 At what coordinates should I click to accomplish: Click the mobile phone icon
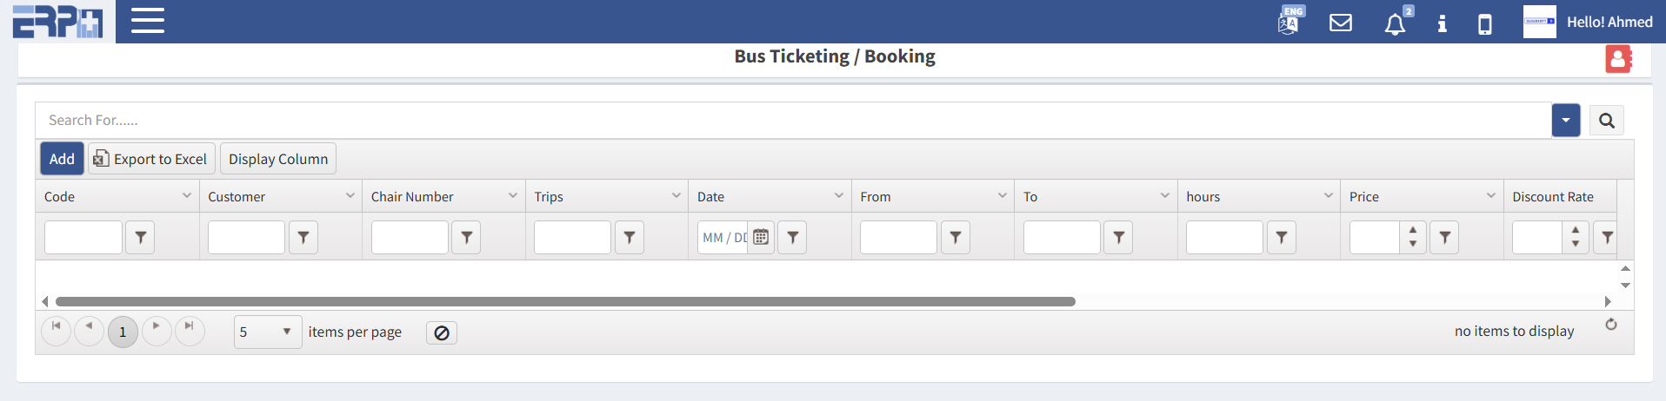pyautogui.click(x=1485, y=23)
